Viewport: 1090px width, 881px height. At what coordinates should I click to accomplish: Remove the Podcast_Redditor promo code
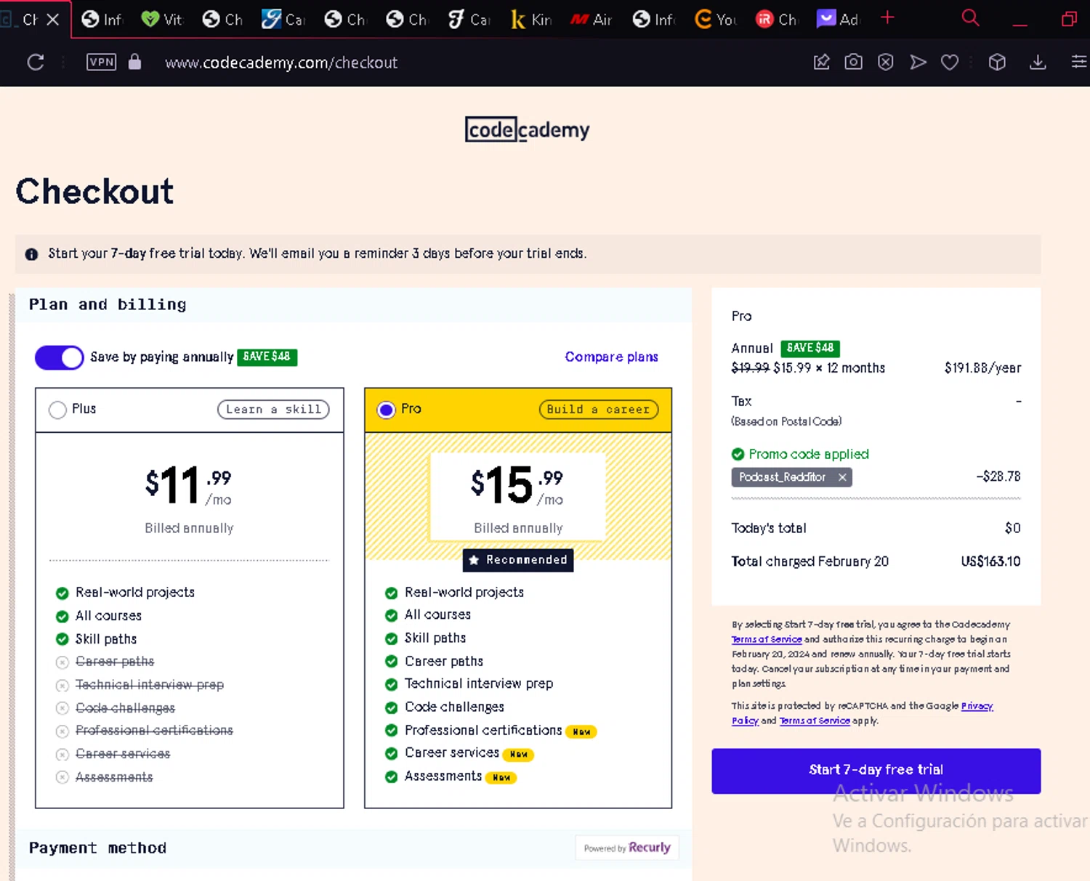point(842,477)
